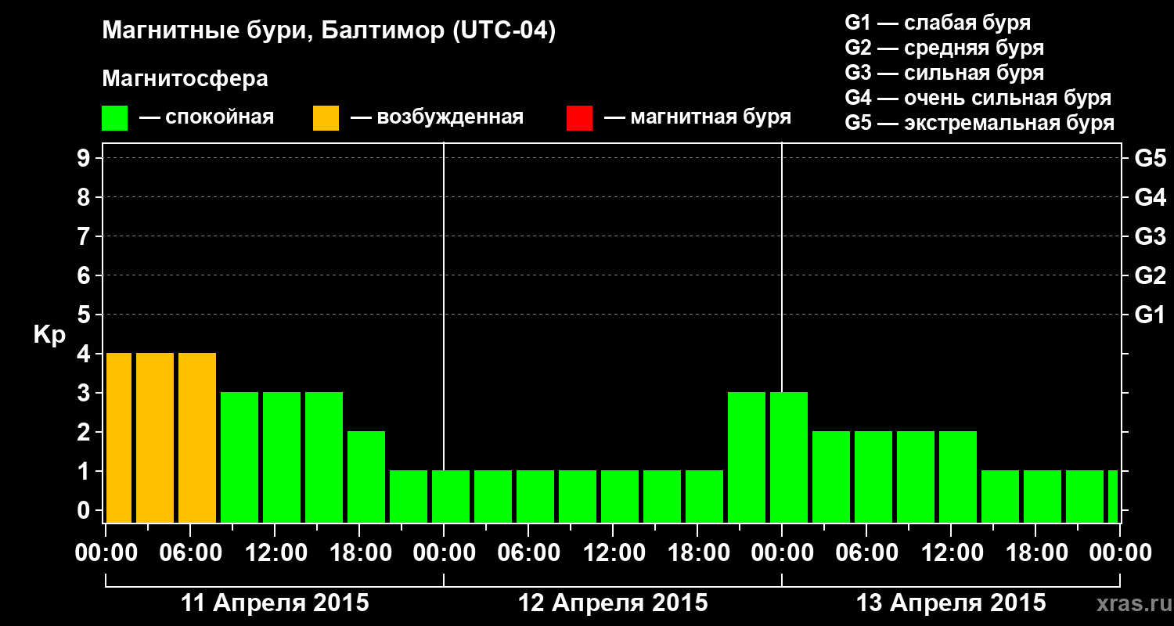Click the Kp 3 green bar starting 13 Апреля

tap(789, 457)
